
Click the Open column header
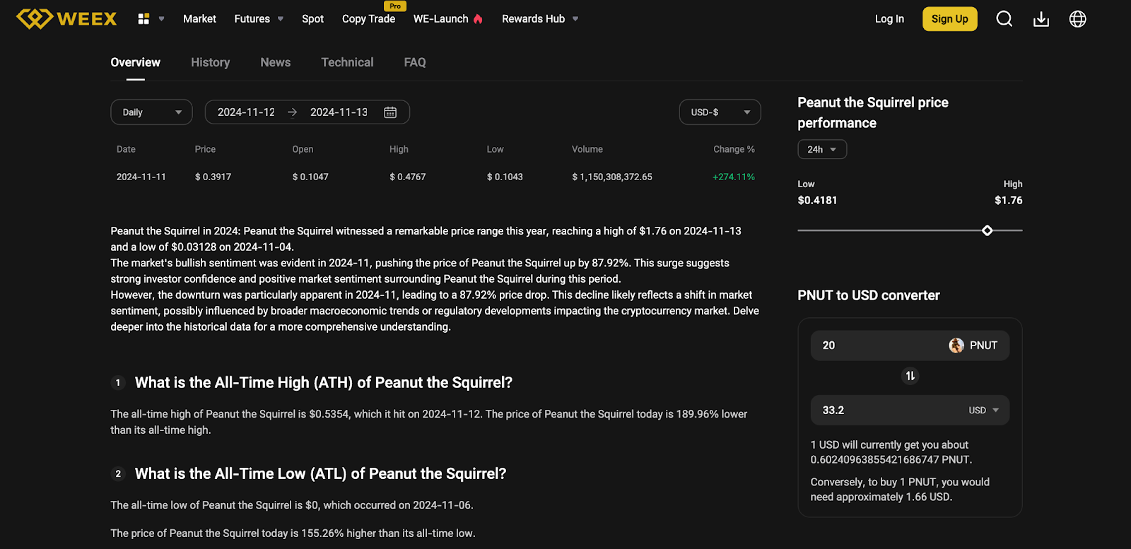pos(303,149)
